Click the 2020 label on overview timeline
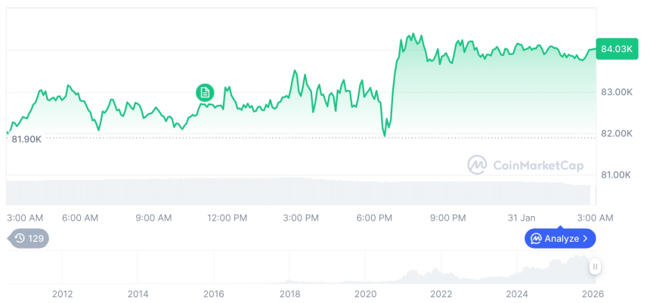The image size is (650, 303). (x=365, y=293)
